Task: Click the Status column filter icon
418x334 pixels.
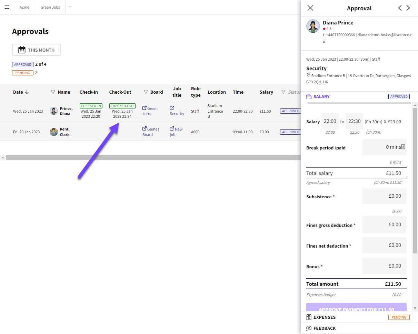Action: 283,92
